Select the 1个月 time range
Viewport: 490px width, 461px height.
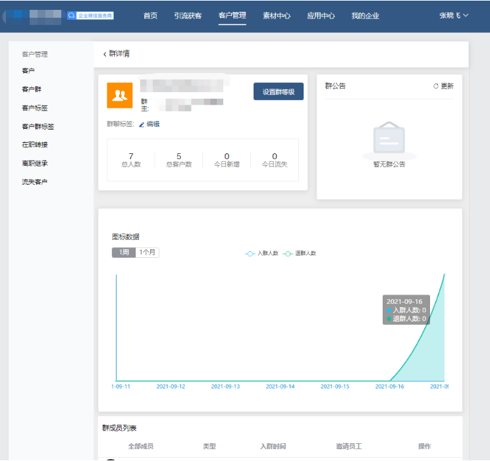click(x=148, y=253)
